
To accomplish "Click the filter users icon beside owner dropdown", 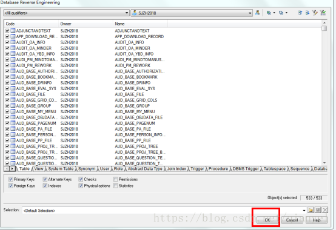I will [x=258, y=13].
